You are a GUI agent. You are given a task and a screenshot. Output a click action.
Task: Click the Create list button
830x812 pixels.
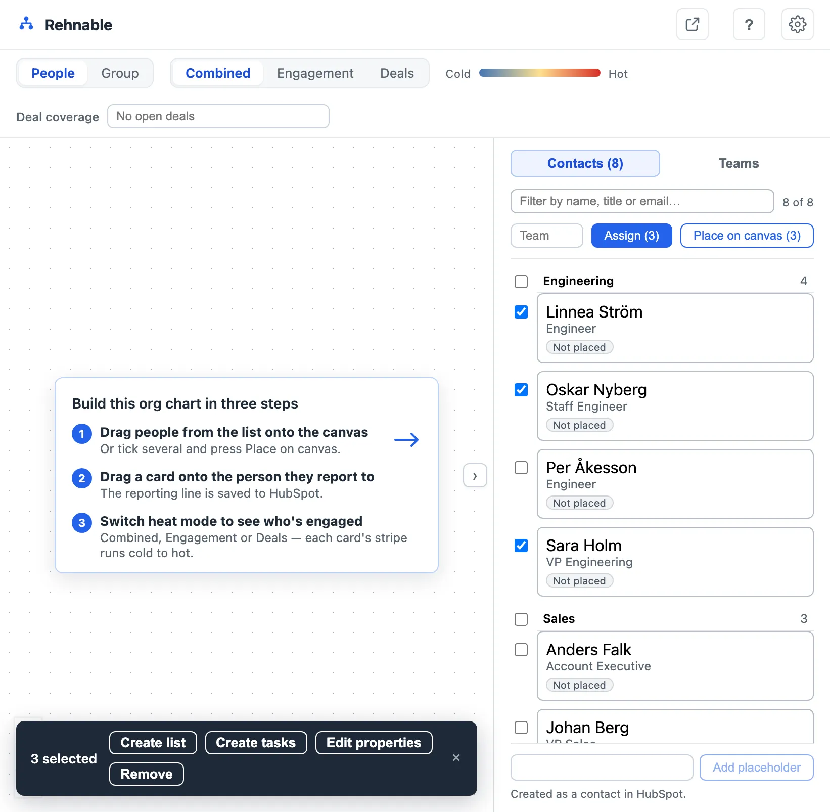(153, 743)
